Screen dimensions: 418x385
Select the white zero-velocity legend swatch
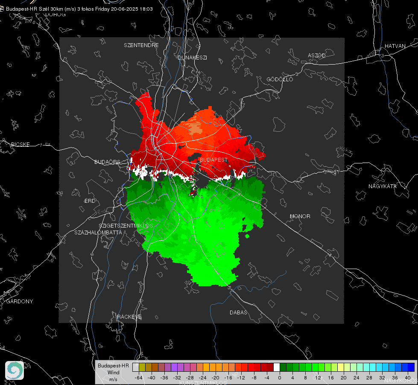(277, 367)
